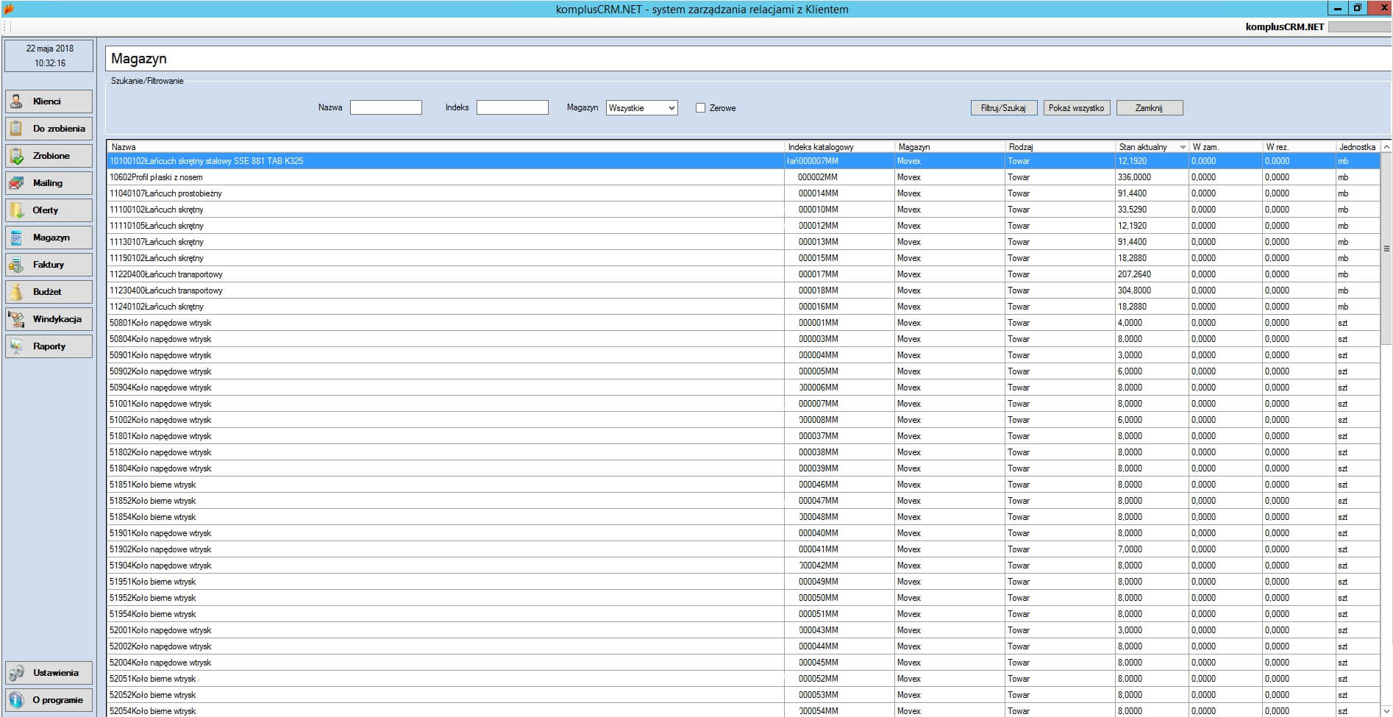This screenshot has width=1393, height=717.
Task: Sort by the W rez. column header
Action: tap(1299, 147)
